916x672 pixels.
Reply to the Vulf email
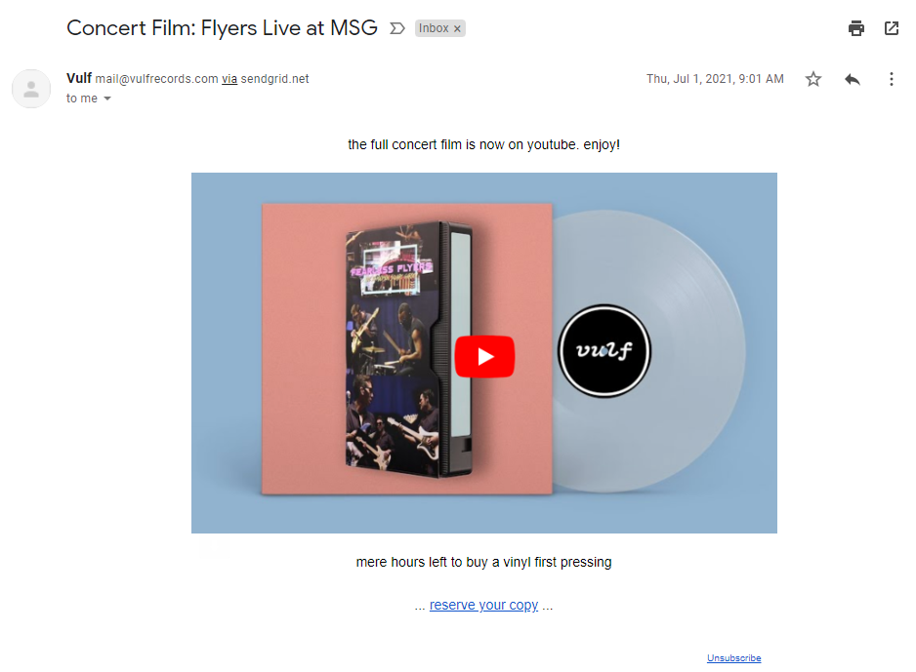tap(853, 79)
